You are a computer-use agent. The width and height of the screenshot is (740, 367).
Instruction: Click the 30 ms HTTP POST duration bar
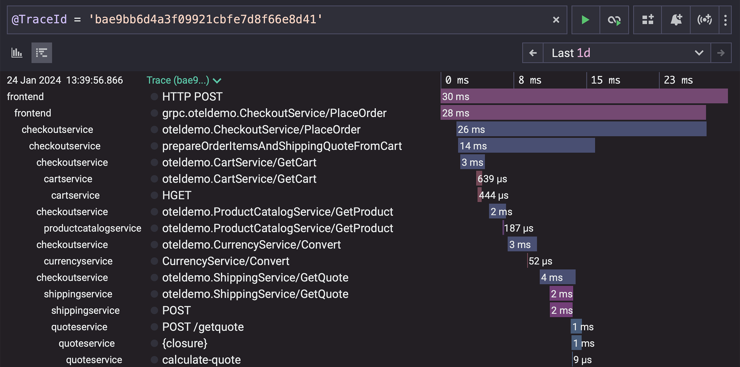584,97
